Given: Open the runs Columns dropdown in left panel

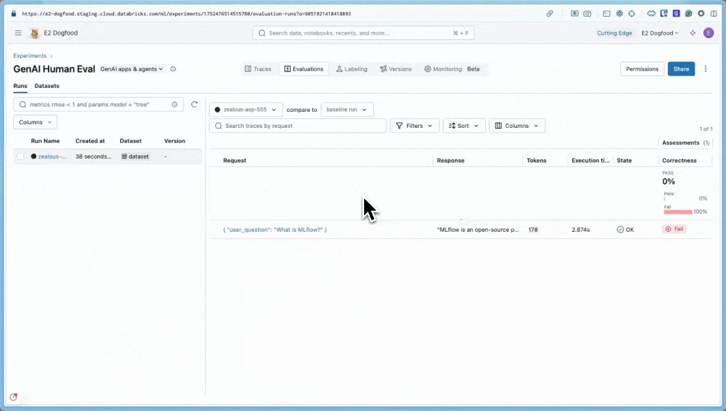Looking at the screenshot, I should pyautogui.click(x=35, y=122).
